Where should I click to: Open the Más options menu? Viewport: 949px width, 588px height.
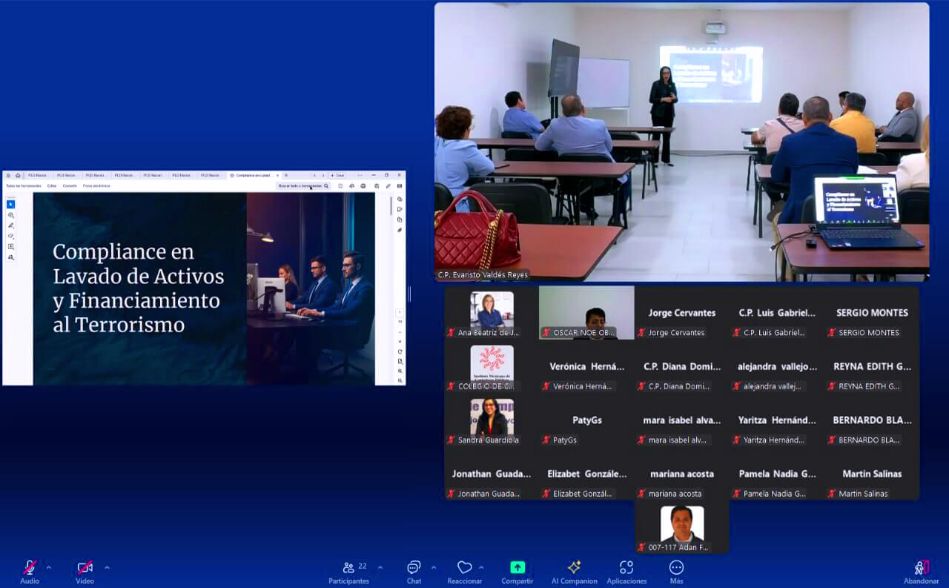[676, 569]
